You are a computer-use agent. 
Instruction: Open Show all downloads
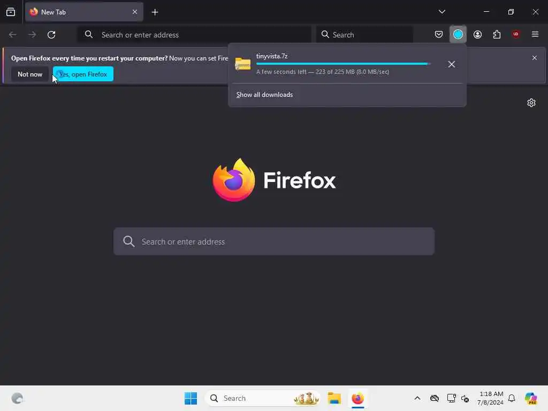pyautogui.click(x=264, y=95)
